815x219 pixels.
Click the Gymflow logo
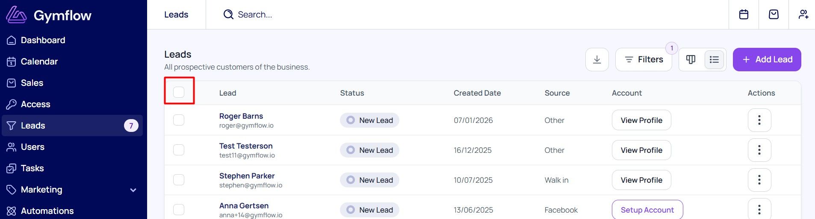click(48, 15)
